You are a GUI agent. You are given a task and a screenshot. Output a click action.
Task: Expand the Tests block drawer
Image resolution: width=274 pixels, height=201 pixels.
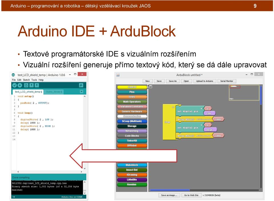coord(132,97)
